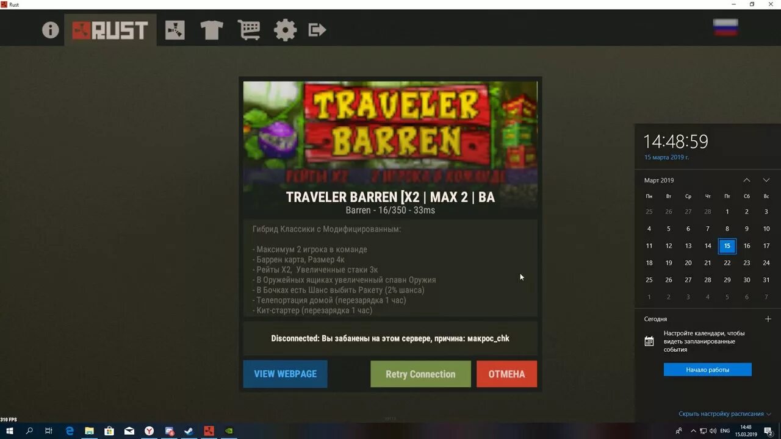Click volume speaker icon in tray

[x=713, y=431]
